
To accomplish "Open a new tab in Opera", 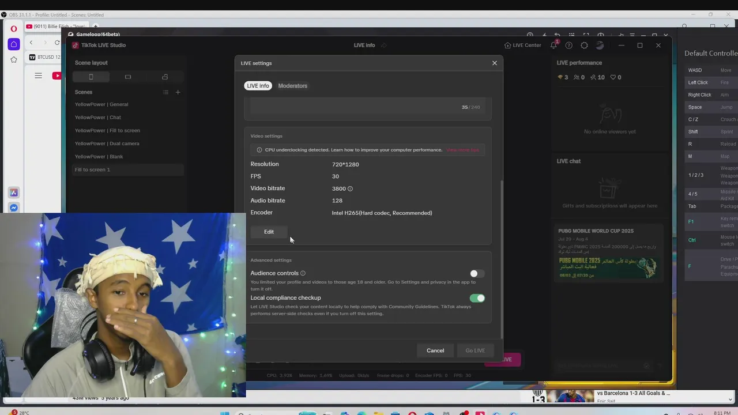I will [x=96, y=27].
